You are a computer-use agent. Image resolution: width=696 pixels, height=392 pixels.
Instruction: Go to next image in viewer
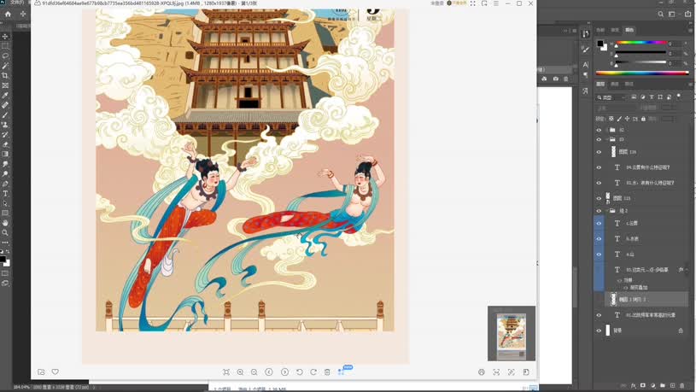pos(284,372)
